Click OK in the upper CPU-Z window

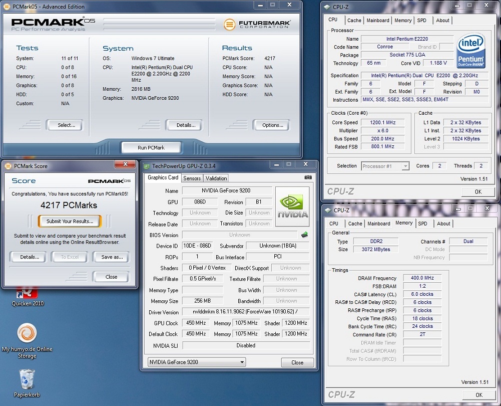pyautogui.click(x=478, y=191)
